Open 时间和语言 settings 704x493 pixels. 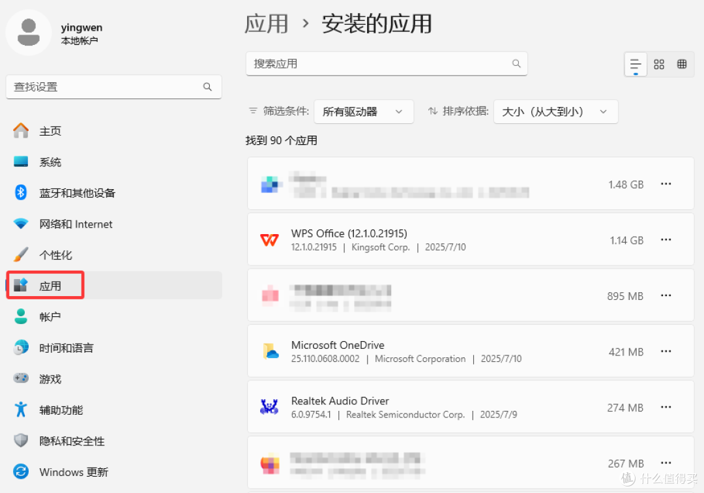coord(114,348)
